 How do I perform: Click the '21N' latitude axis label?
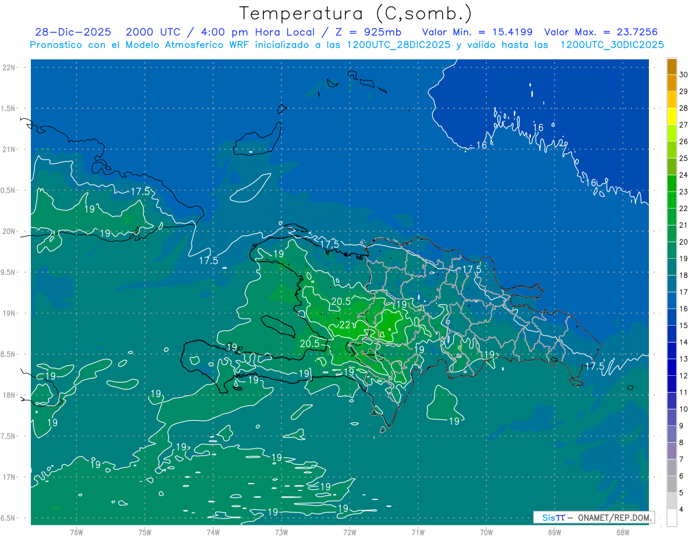pyautogui.click(x=9, y=149)
